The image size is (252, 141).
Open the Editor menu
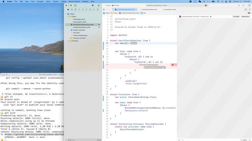click(48, 2)
